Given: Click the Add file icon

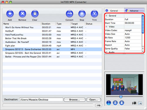Looking at the screenshot, I should 10,14.
